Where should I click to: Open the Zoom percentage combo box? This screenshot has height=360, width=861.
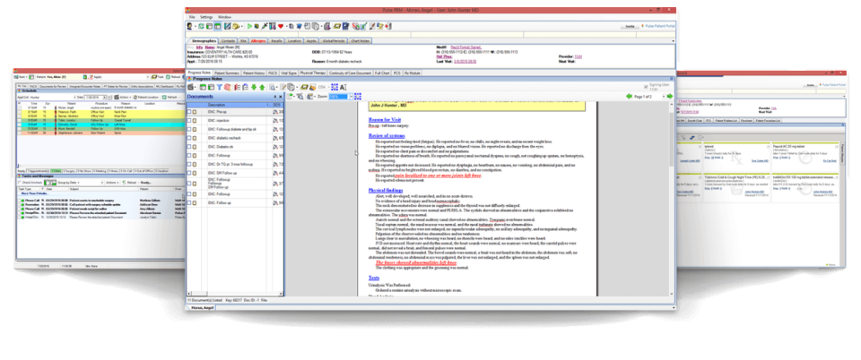tap(339, 97)
